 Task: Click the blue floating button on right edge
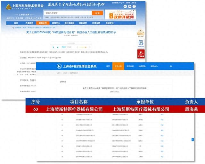tap(193, 140)
